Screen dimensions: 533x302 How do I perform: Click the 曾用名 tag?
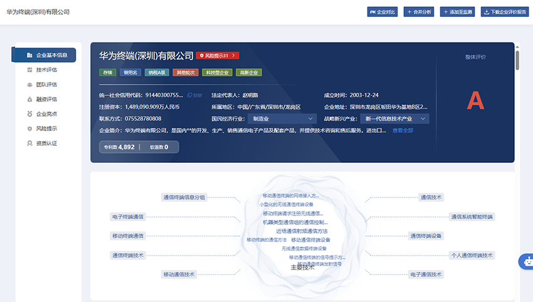(130, 72)
